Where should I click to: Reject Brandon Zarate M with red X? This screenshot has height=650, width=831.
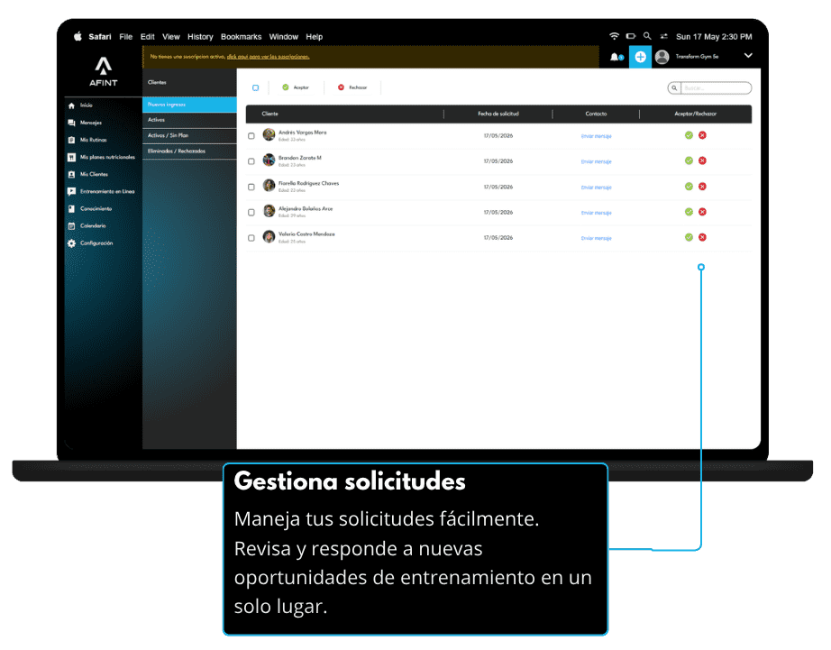[702, 160]
